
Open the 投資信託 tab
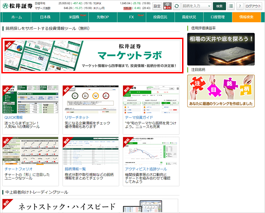160,17
